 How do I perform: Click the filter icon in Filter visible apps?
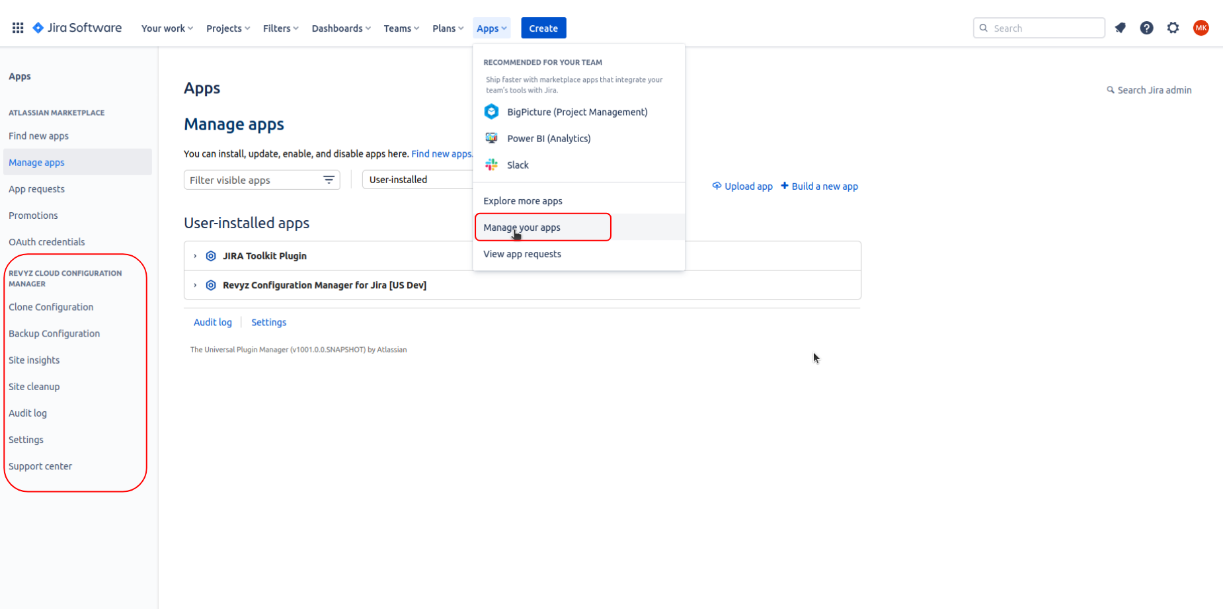click(x=329, y=179)
